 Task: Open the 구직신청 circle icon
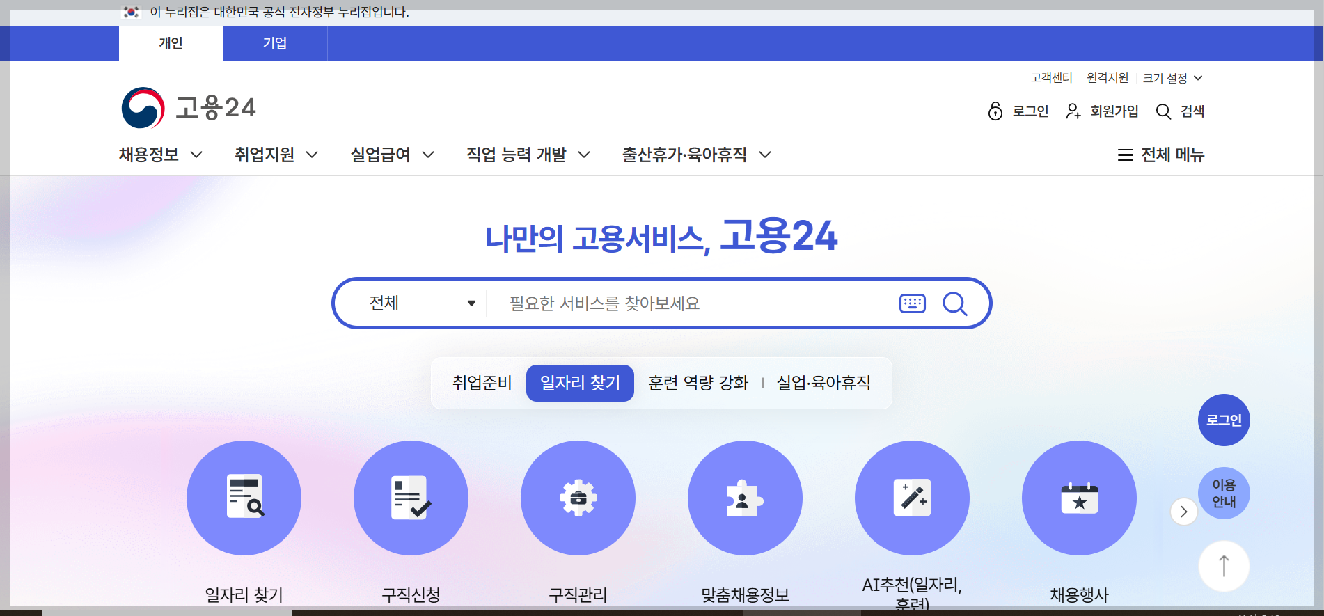click(411, 498)
